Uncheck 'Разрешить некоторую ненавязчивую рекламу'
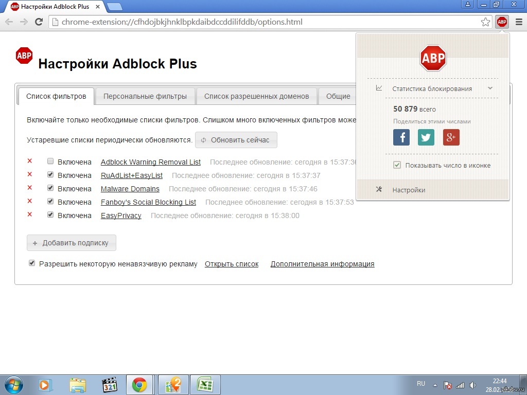The image size is (527, 395). (32, 263)
